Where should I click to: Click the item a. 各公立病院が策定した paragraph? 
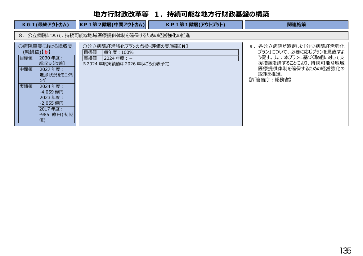tap(297, 60)
